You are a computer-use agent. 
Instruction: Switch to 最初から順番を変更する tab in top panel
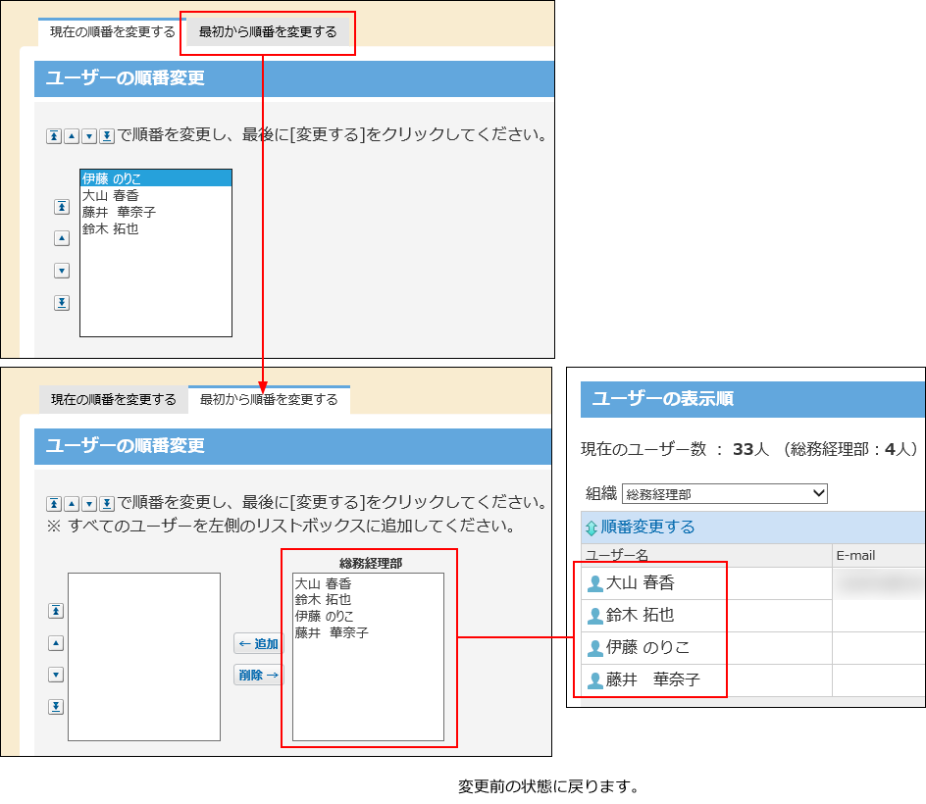pyautogui.click(x=268, y=32)
